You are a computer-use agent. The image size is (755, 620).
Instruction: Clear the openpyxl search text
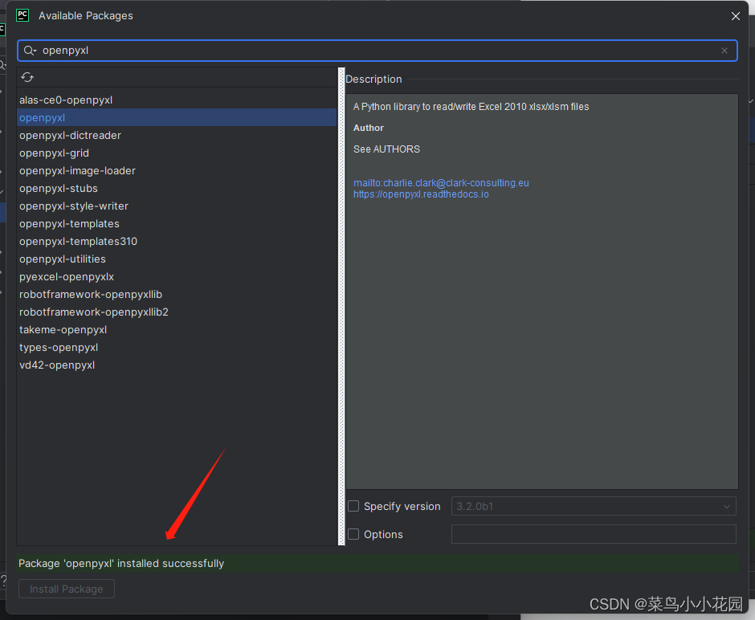724,51
